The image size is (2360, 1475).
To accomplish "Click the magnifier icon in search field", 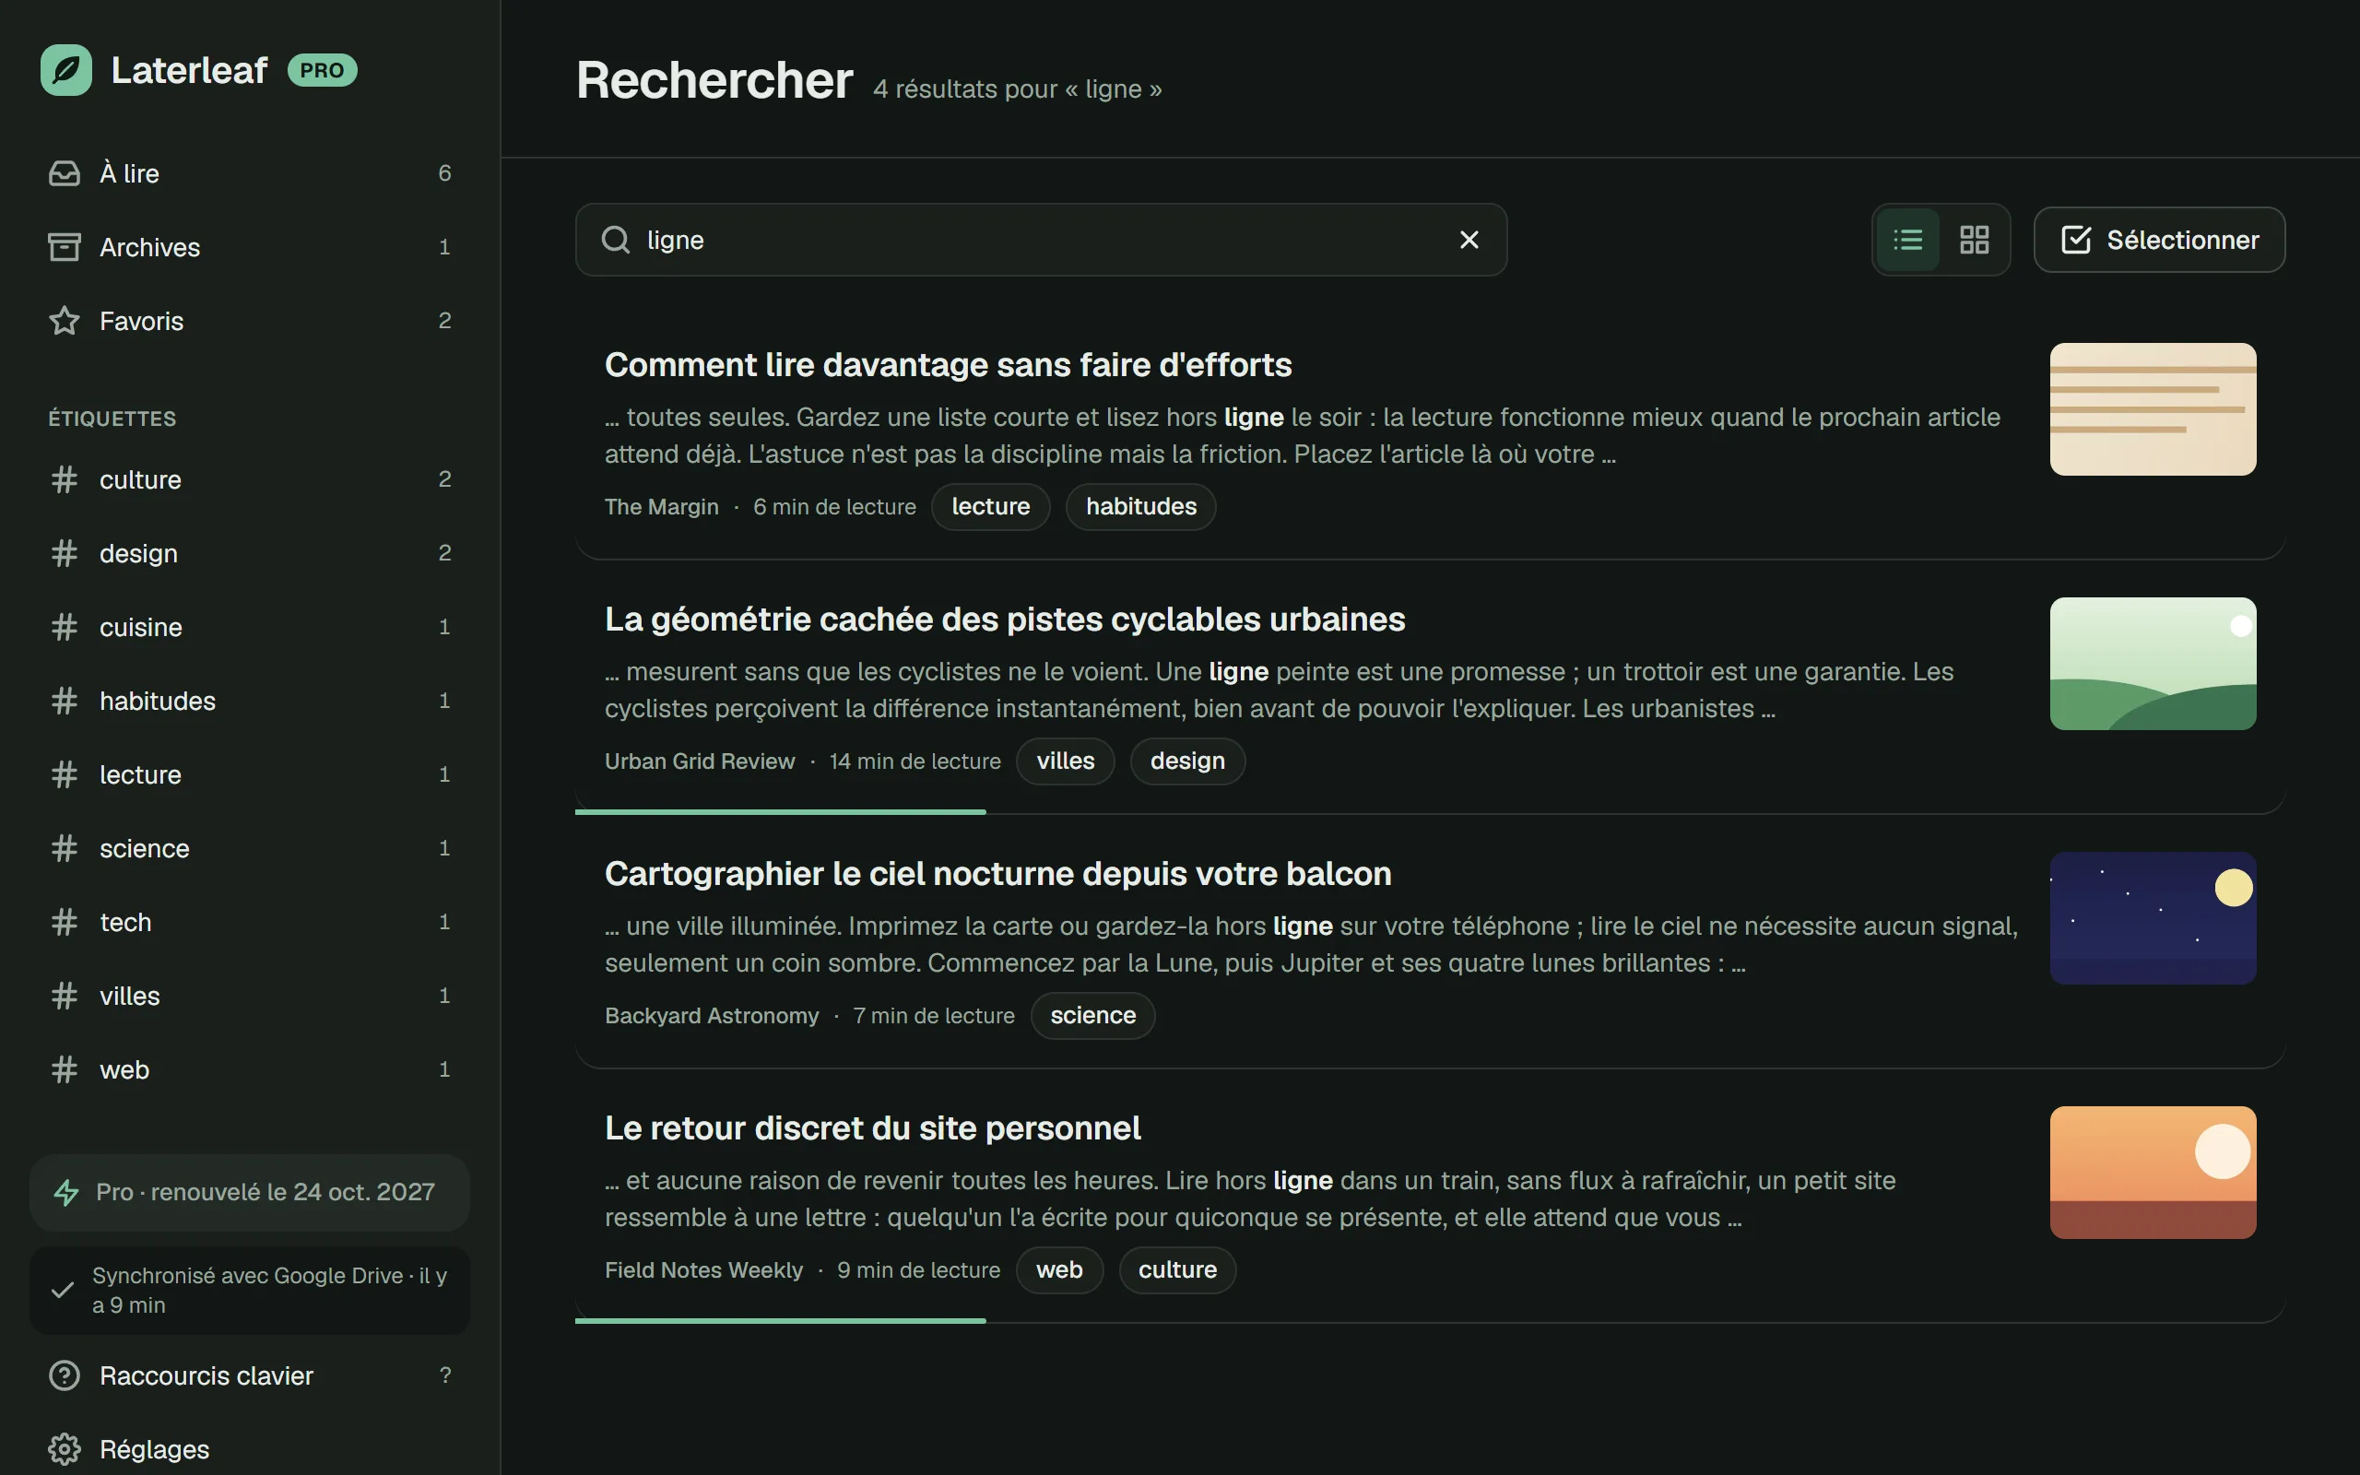I will (616, 240).
